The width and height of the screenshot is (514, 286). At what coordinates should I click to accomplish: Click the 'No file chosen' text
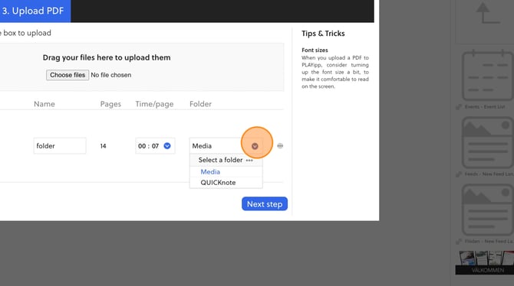click(110, 75)
